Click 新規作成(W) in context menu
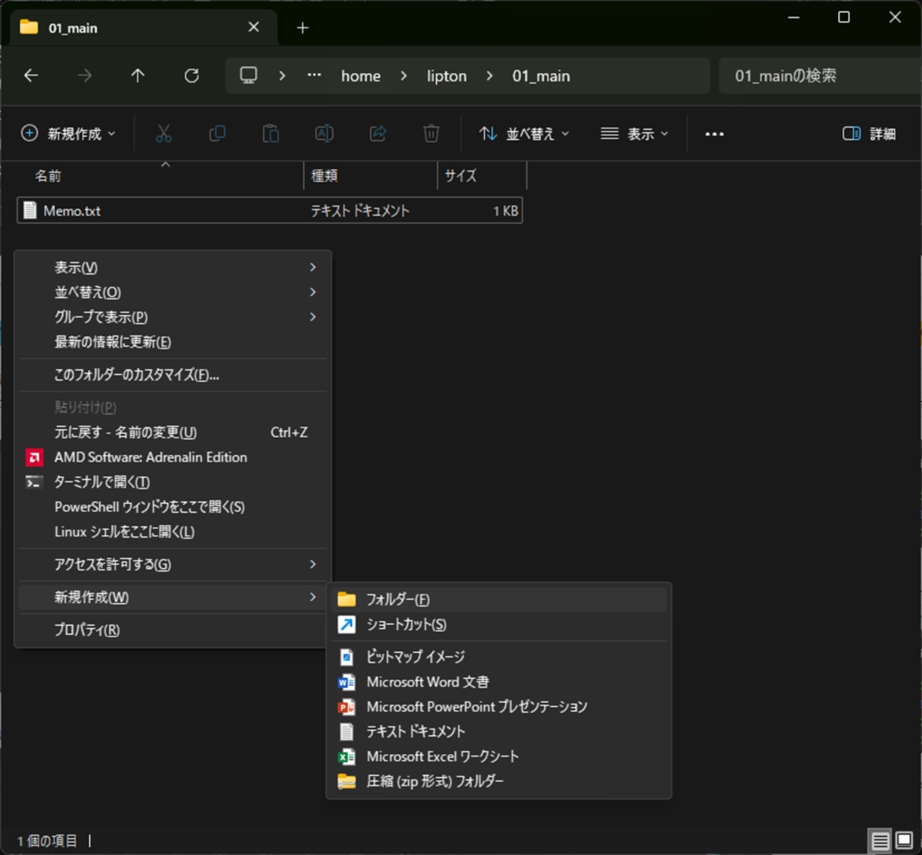 coord(173,597)
